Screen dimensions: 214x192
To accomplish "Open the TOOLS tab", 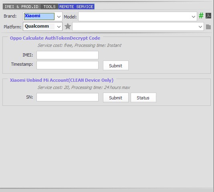I will pos(49,6).
